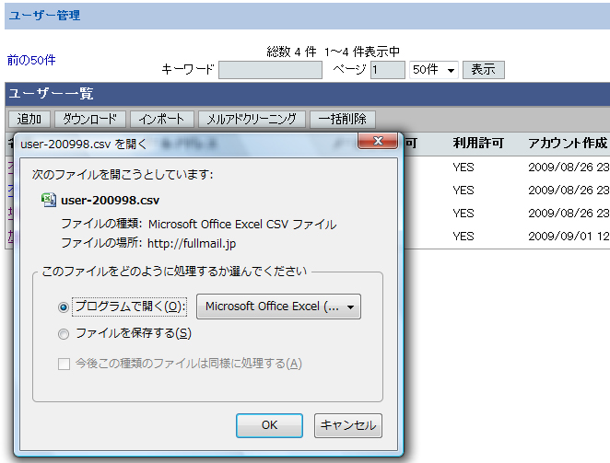Click the 一括削除 button
The image size is (610, 463).
tap(343, 119)
